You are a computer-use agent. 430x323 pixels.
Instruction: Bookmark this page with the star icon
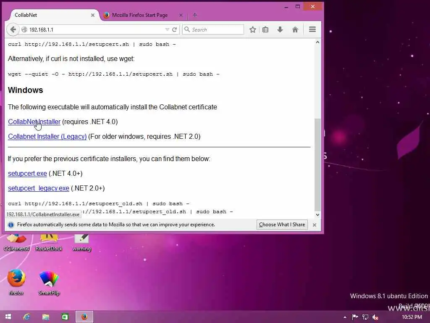click(252, 29)
